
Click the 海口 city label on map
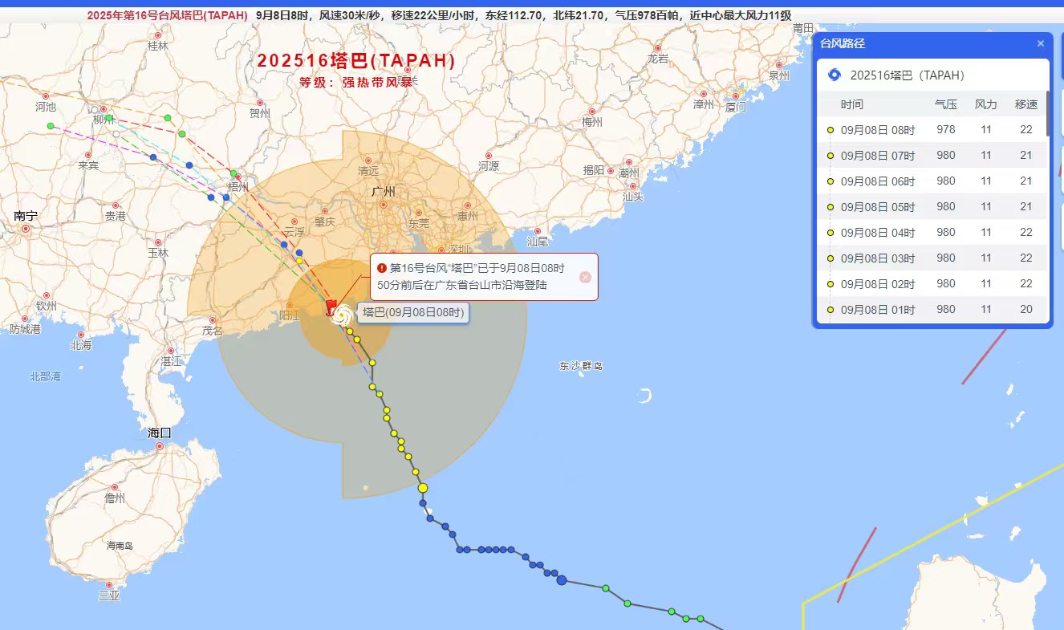point(160,433)
